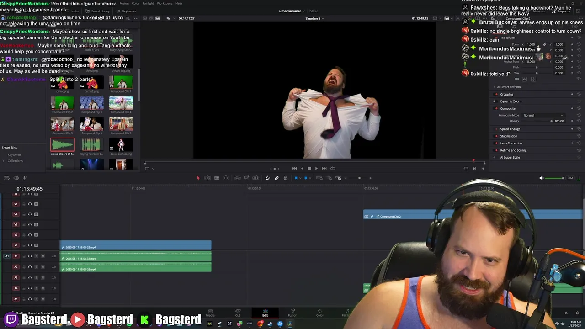Click the Overwrite Clip icon
Viewport: 585px width, 329px height.
click(246, 178)
